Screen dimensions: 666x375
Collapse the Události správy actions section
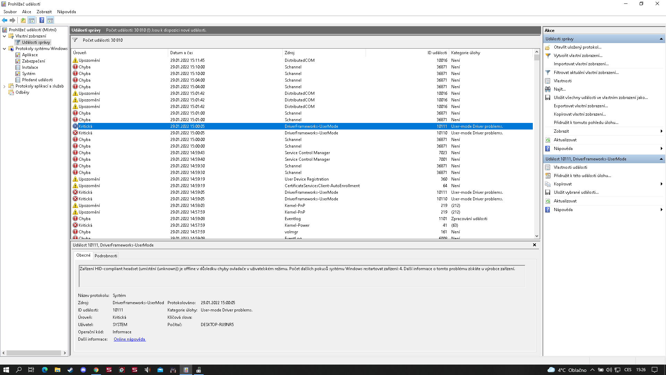[661, 39]
